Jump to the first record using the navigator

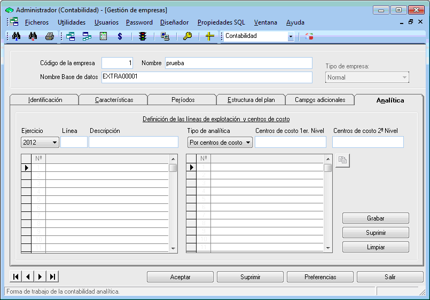(x=16, y=277)
